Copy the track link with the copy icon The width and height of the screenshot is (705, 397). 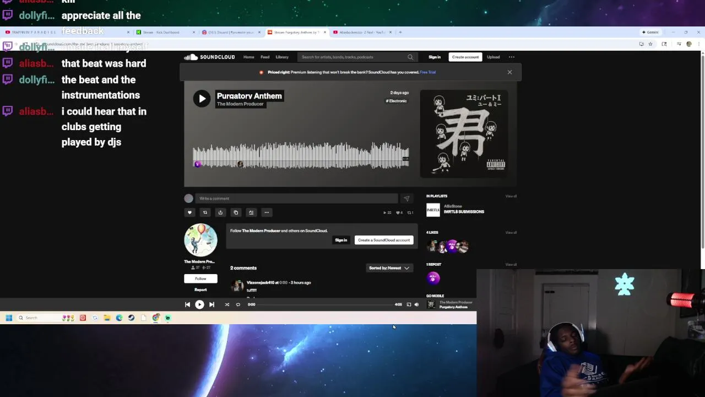236,212
